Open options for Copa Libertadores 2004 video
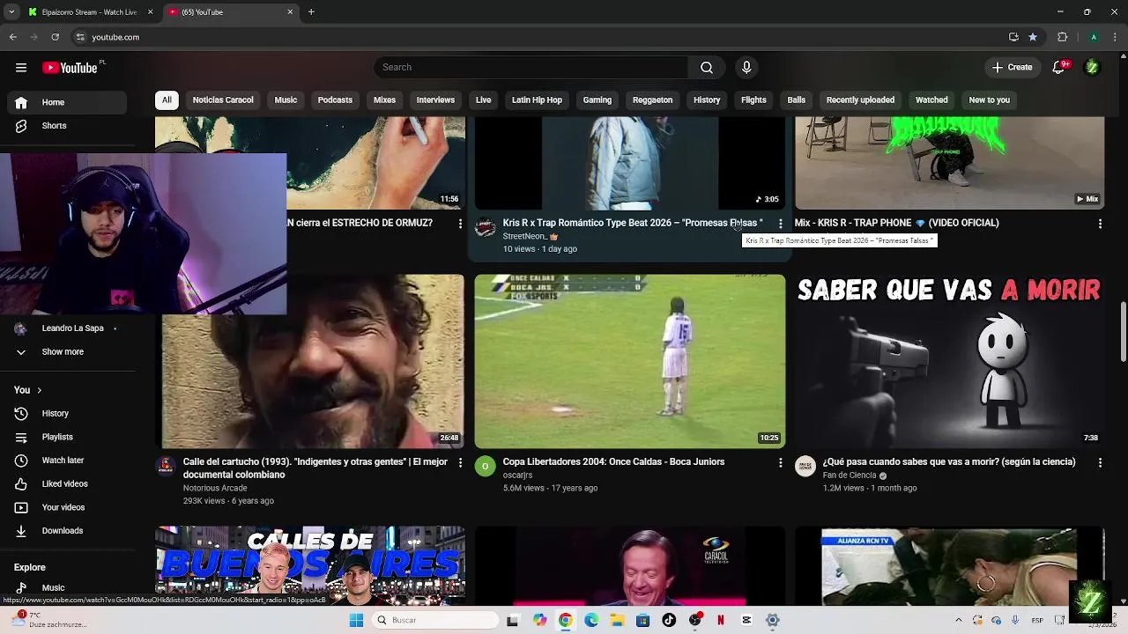Image resolution: width=1128 pixels, height=634 pixels. pyautogui.click(x=780, y=463)
